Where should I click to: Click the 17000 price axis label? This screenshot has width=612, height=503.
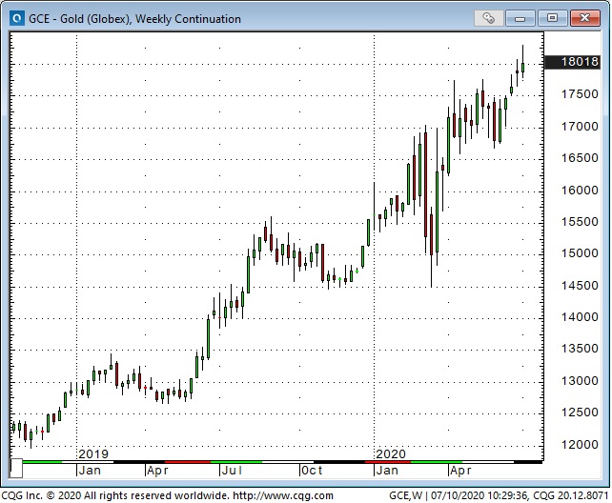click(580, 127)
